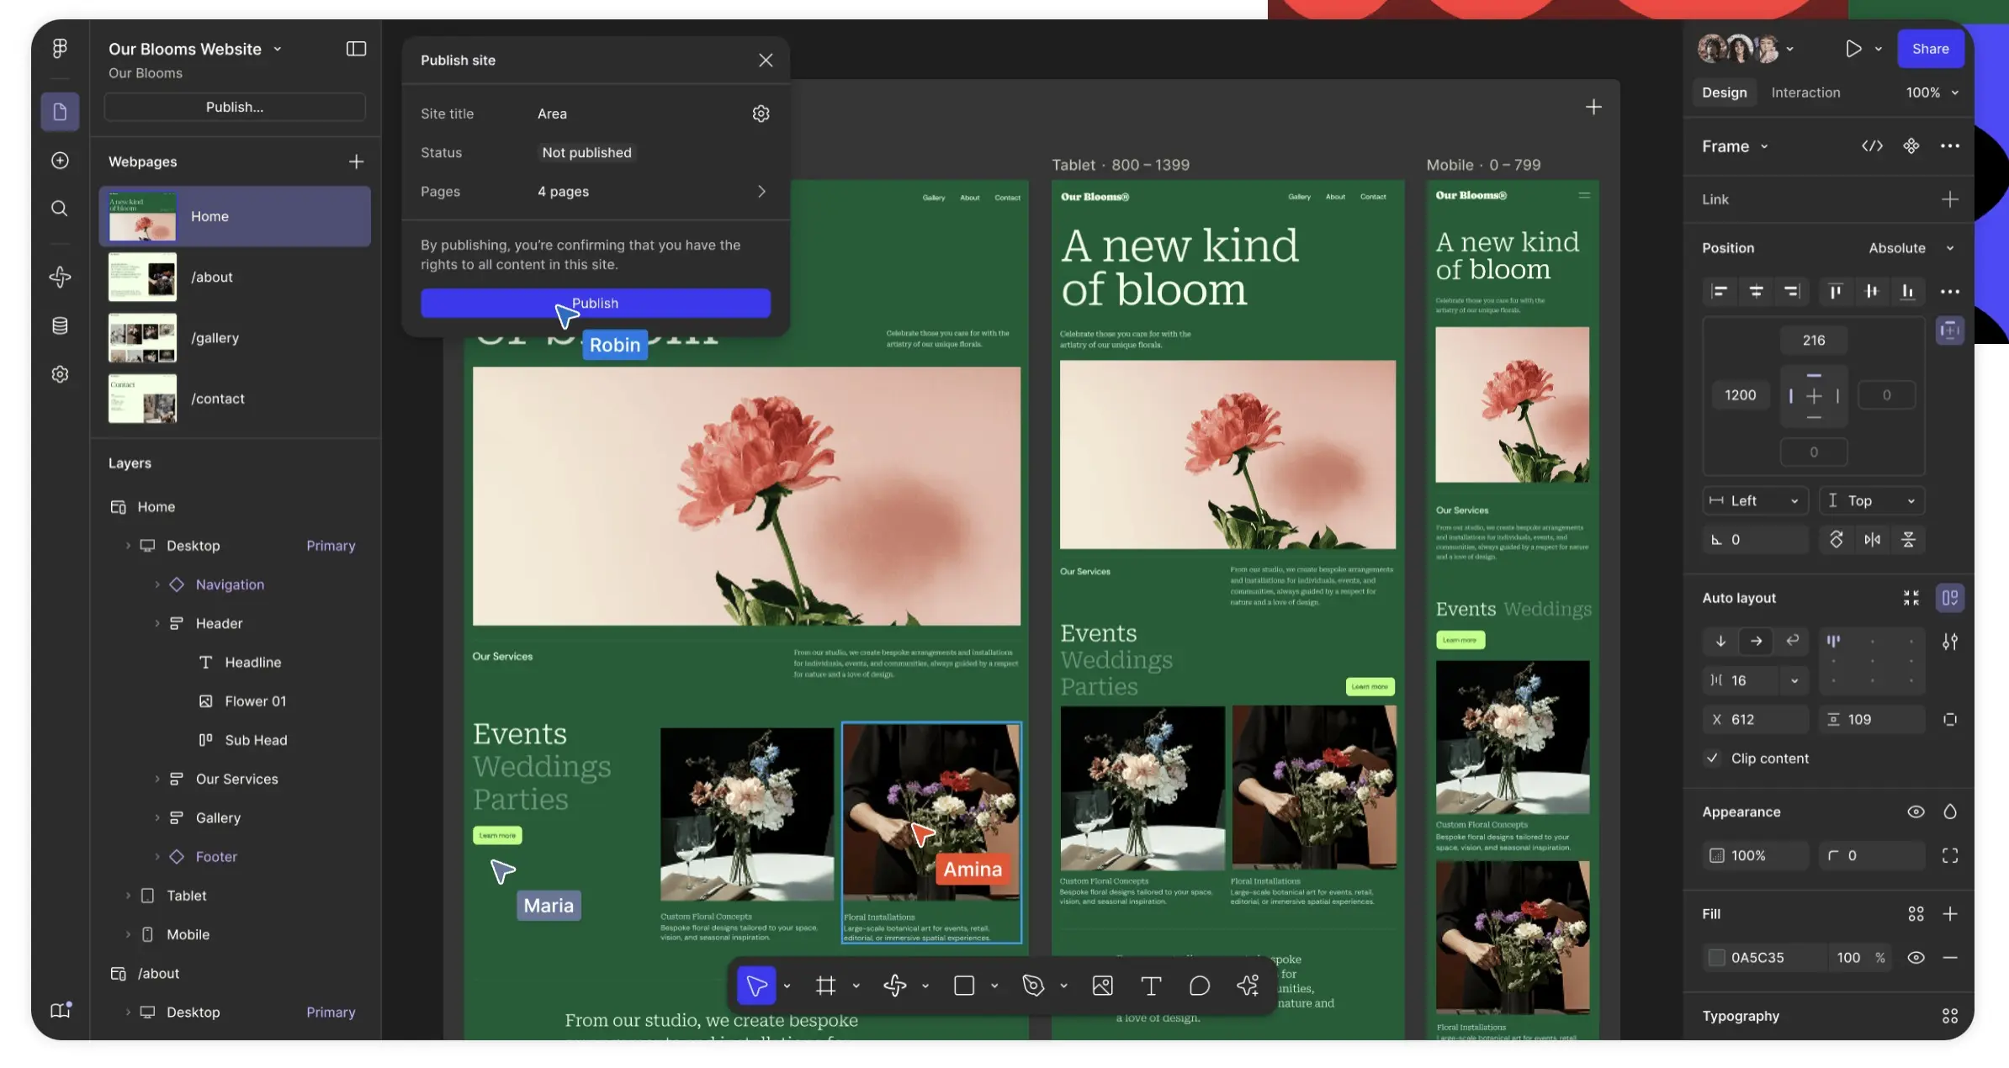
Task: Toggle Clip content checkbox
Action: point(1712,759)
